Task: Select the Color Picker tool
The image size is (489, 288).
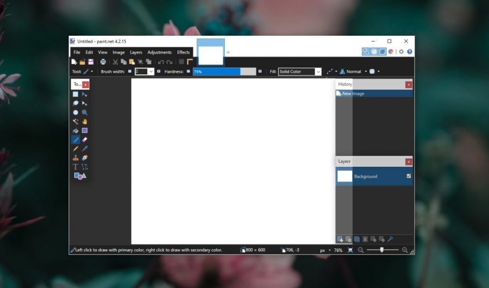Action: tap(85, 149)
